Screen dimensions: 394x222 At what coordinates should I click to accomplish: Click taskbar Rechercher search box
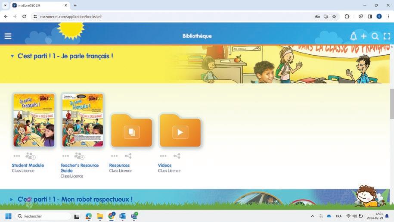tap(43, 216)
